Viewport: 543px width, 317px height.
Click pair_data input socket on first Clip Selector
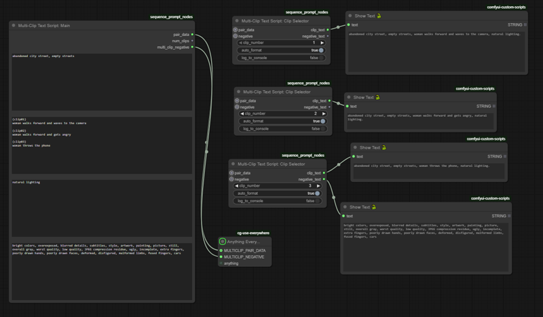(236, 30)
